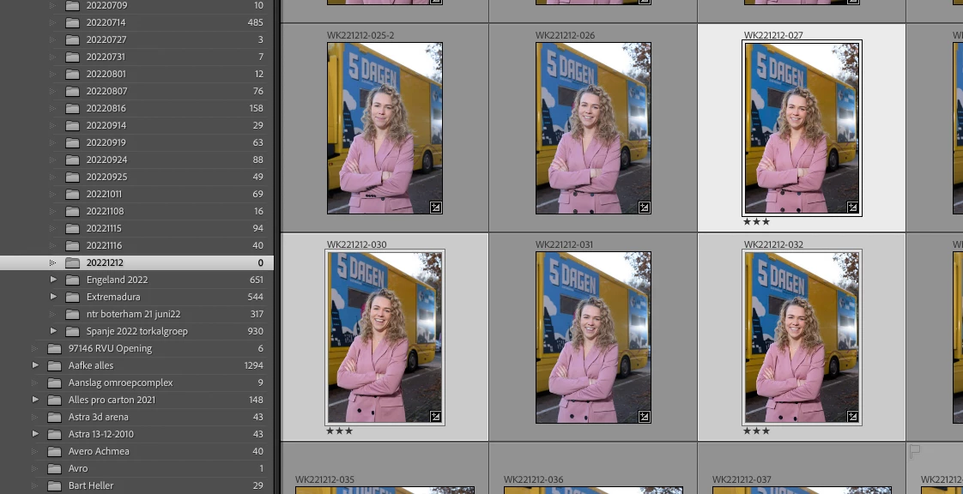Click the three-star rating under WK221212-030
Screen dimensions: 963x494
click(x=340, y=431)
